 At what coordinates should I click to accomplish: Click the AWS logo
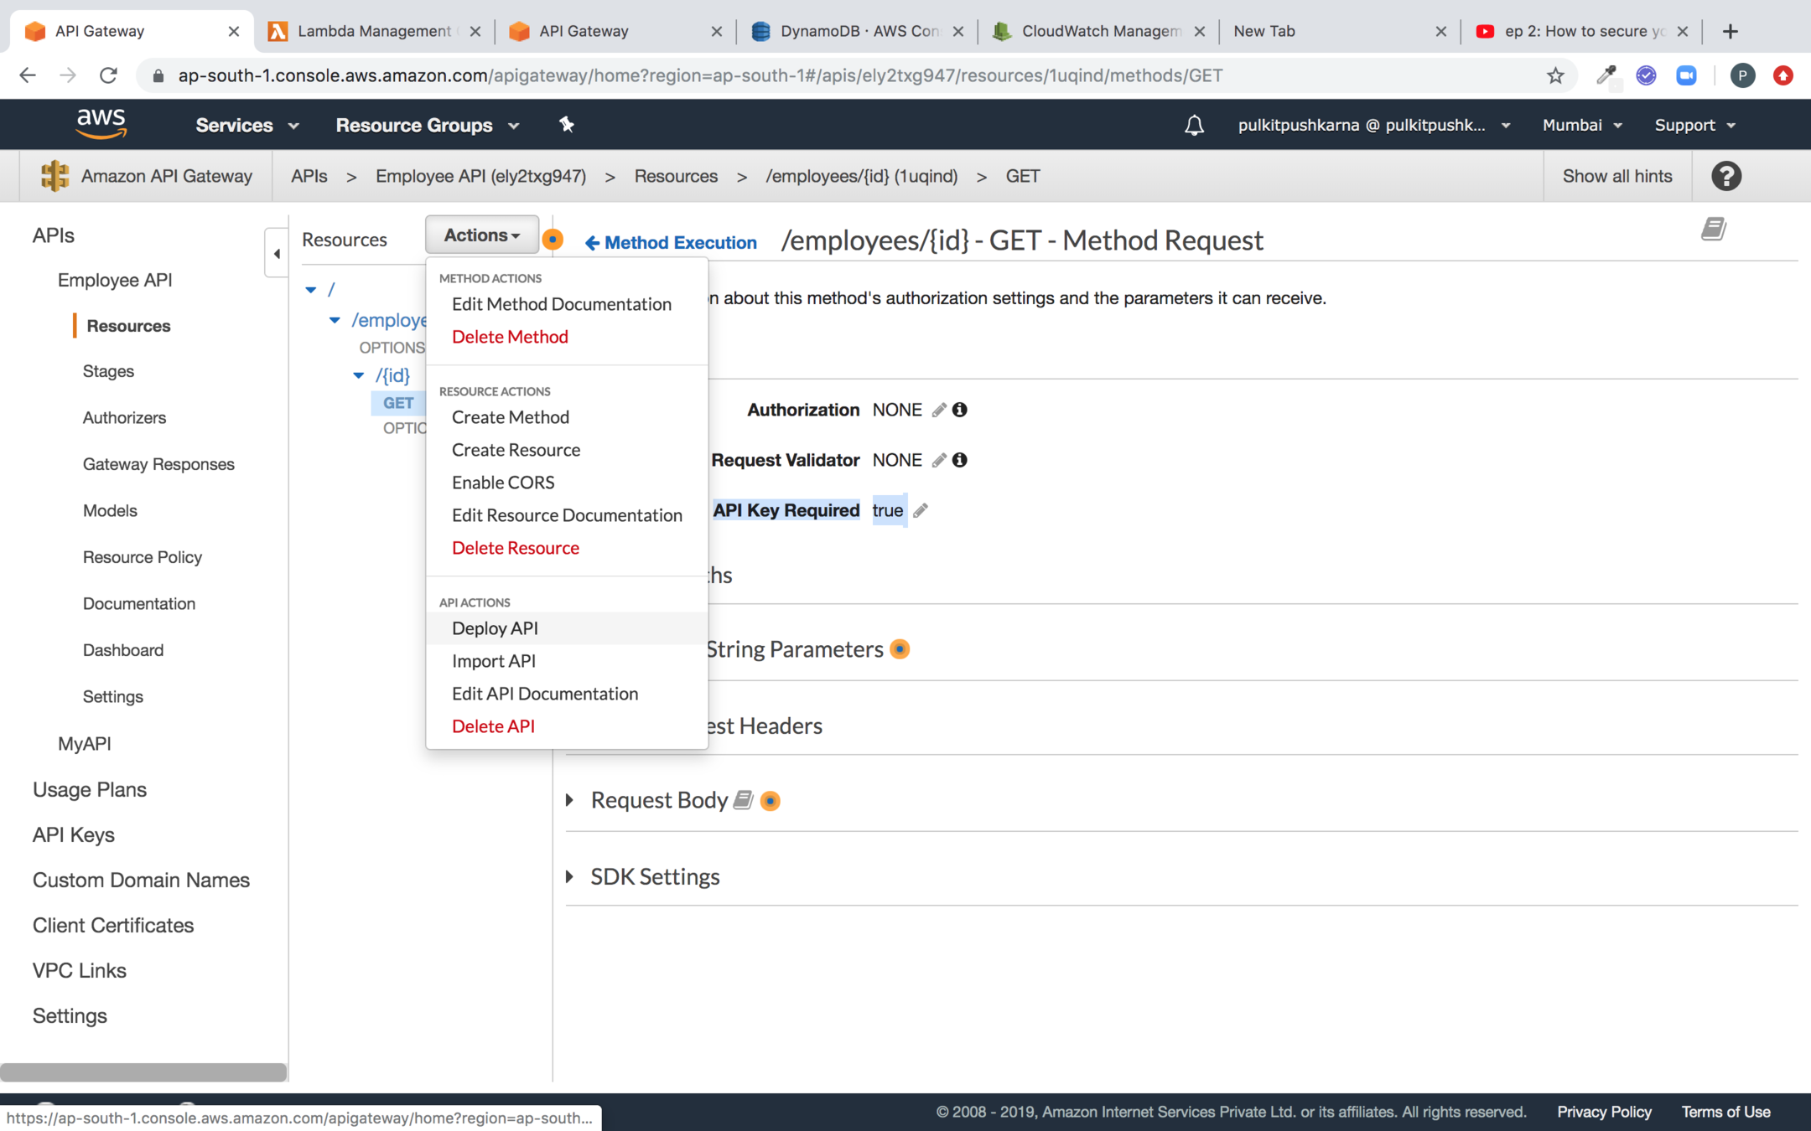[x=101, y=124]
